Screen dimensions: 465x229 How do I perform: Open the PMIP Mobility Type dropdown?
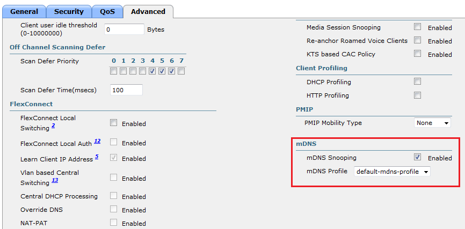(433, 123)
